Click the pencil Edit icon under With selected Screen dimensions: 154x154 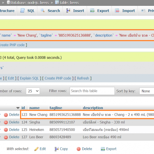coord(36,149)
